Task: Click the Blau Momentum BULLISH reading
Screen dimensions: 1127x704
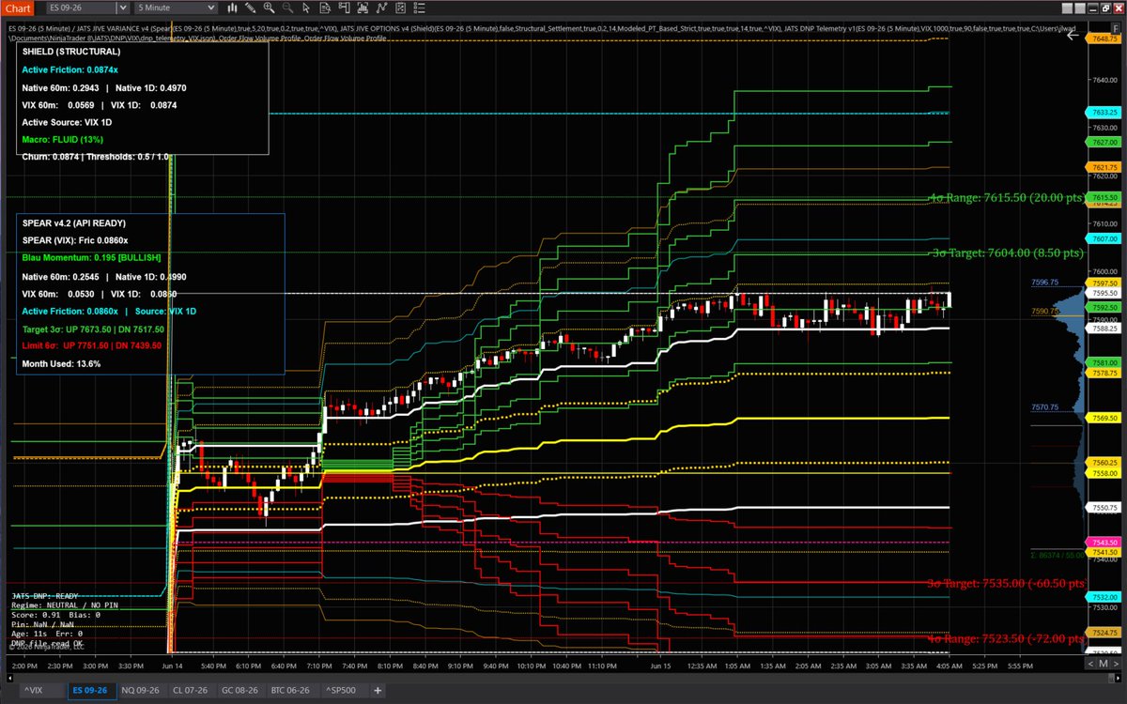Action: click(x=92, y=257)
